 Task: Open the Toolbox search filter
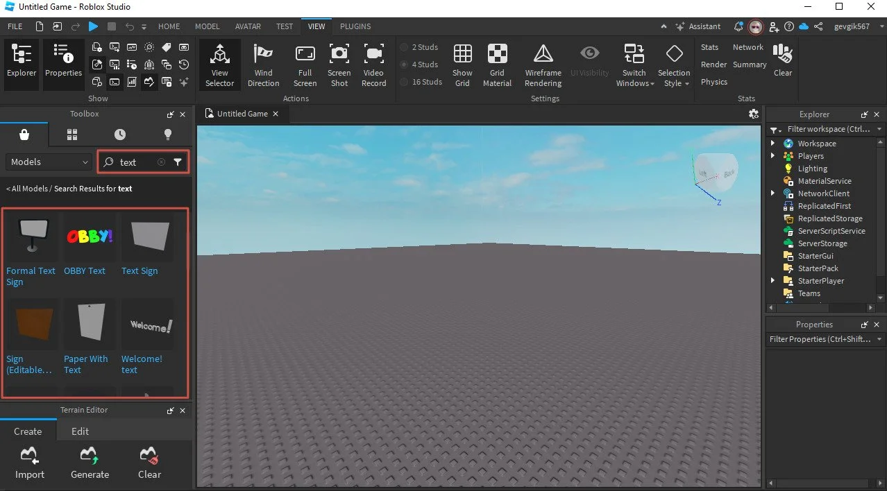[x=178, y=162]
